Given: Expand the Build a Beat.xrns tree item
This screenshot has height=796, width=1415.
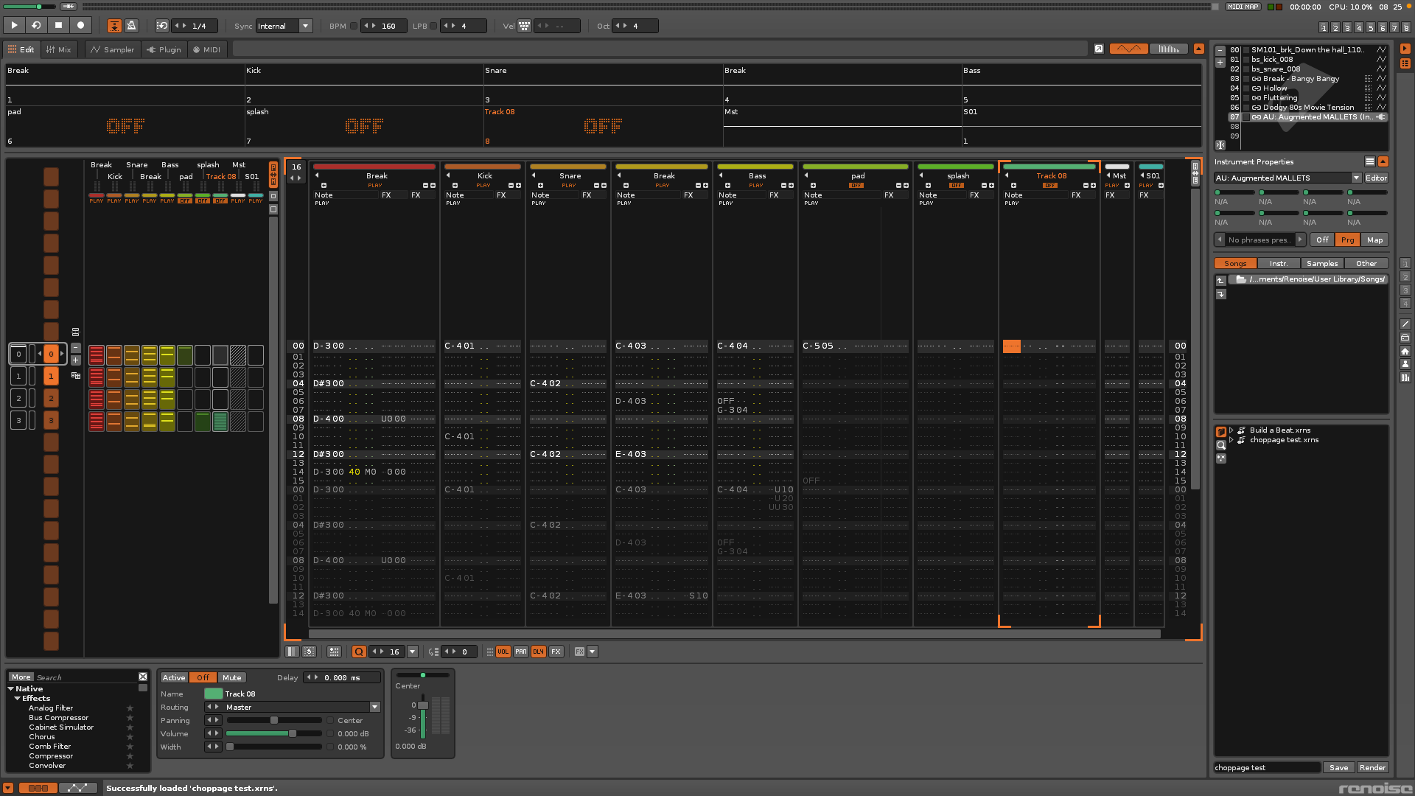Looking at the screenshot, I should [x=1231, y=430].
